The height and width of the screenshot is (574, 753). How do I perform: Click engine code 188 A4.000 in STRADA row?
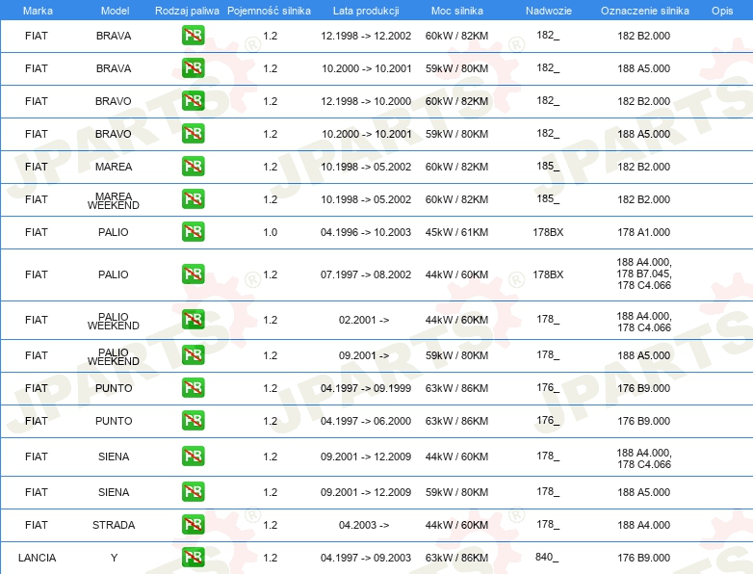pos(644,525)
